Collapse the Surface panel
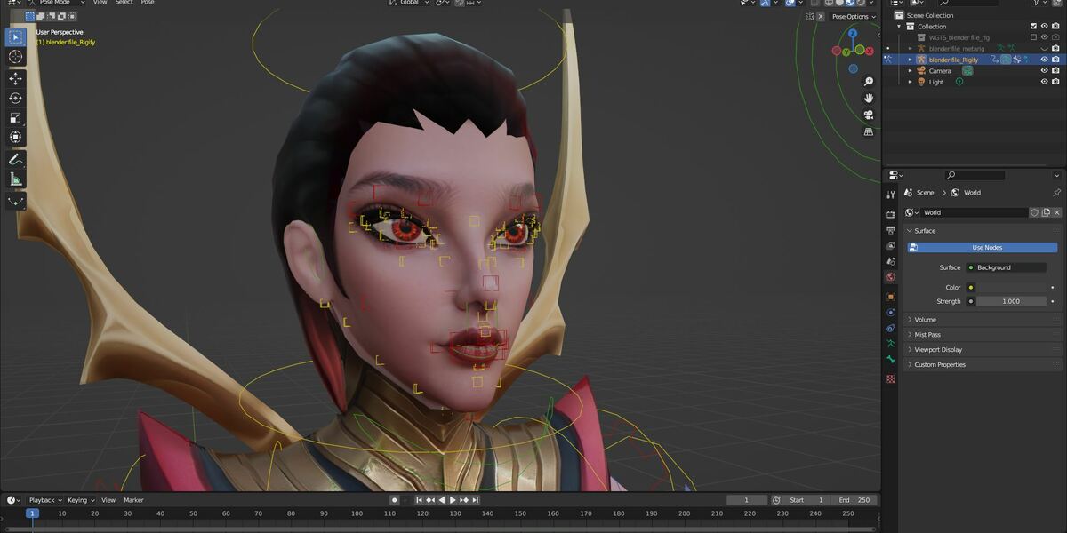 [983, 230]
